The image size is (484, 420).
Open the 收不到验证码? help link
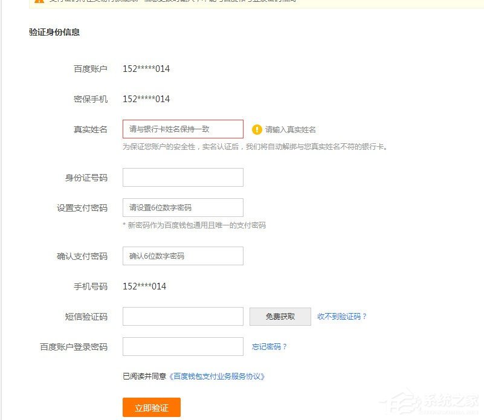coord(341,316)
